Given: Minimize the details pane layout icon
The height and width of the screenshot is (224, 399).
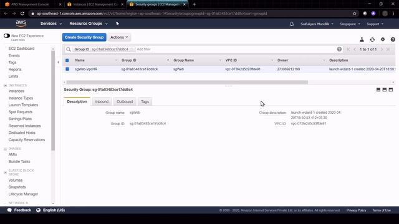Looking at the screenshot, I should (378, 90).
